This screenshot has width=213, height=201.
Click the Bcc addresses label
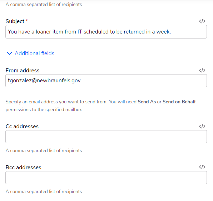[x=23, y=167]
